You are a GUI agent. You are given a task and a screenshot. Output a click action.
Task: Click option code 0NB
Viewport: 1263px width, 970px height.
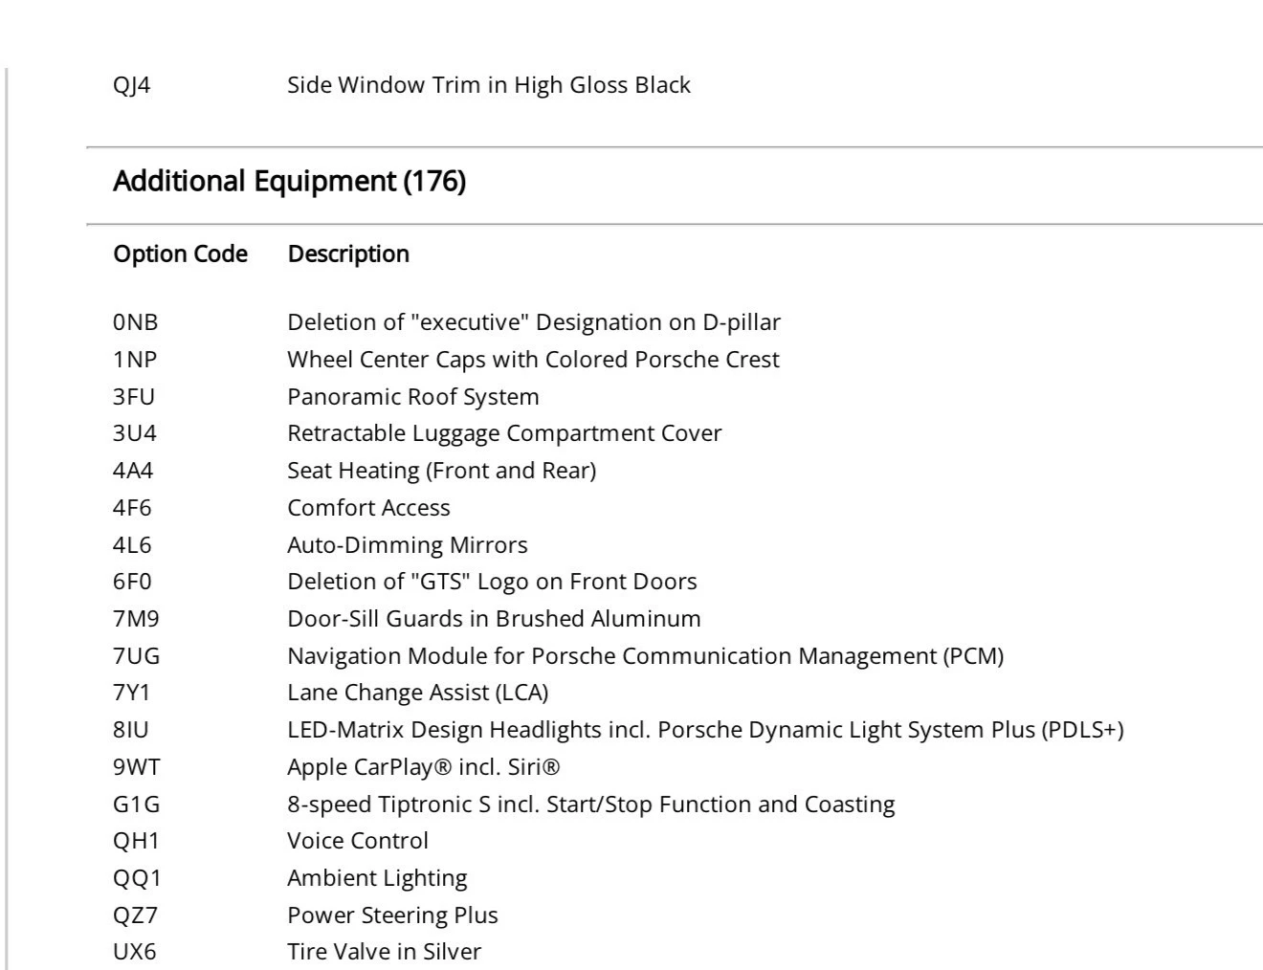(135, 322)
